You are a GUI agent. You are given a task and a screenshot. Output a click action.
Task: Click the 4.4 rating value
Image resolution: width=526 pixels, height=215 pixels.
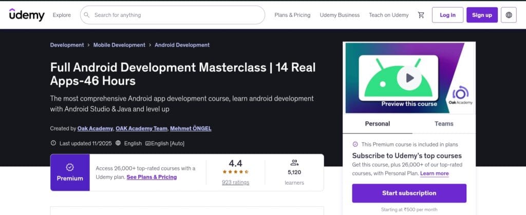point(235,163)
